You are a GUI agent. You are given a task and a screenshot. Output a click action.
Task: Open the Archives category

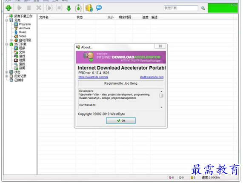point(25,28)
